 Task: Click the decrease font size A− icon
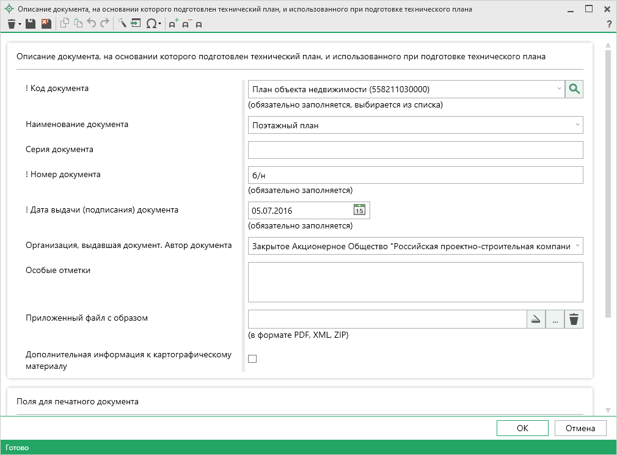(x=186, y=24)
